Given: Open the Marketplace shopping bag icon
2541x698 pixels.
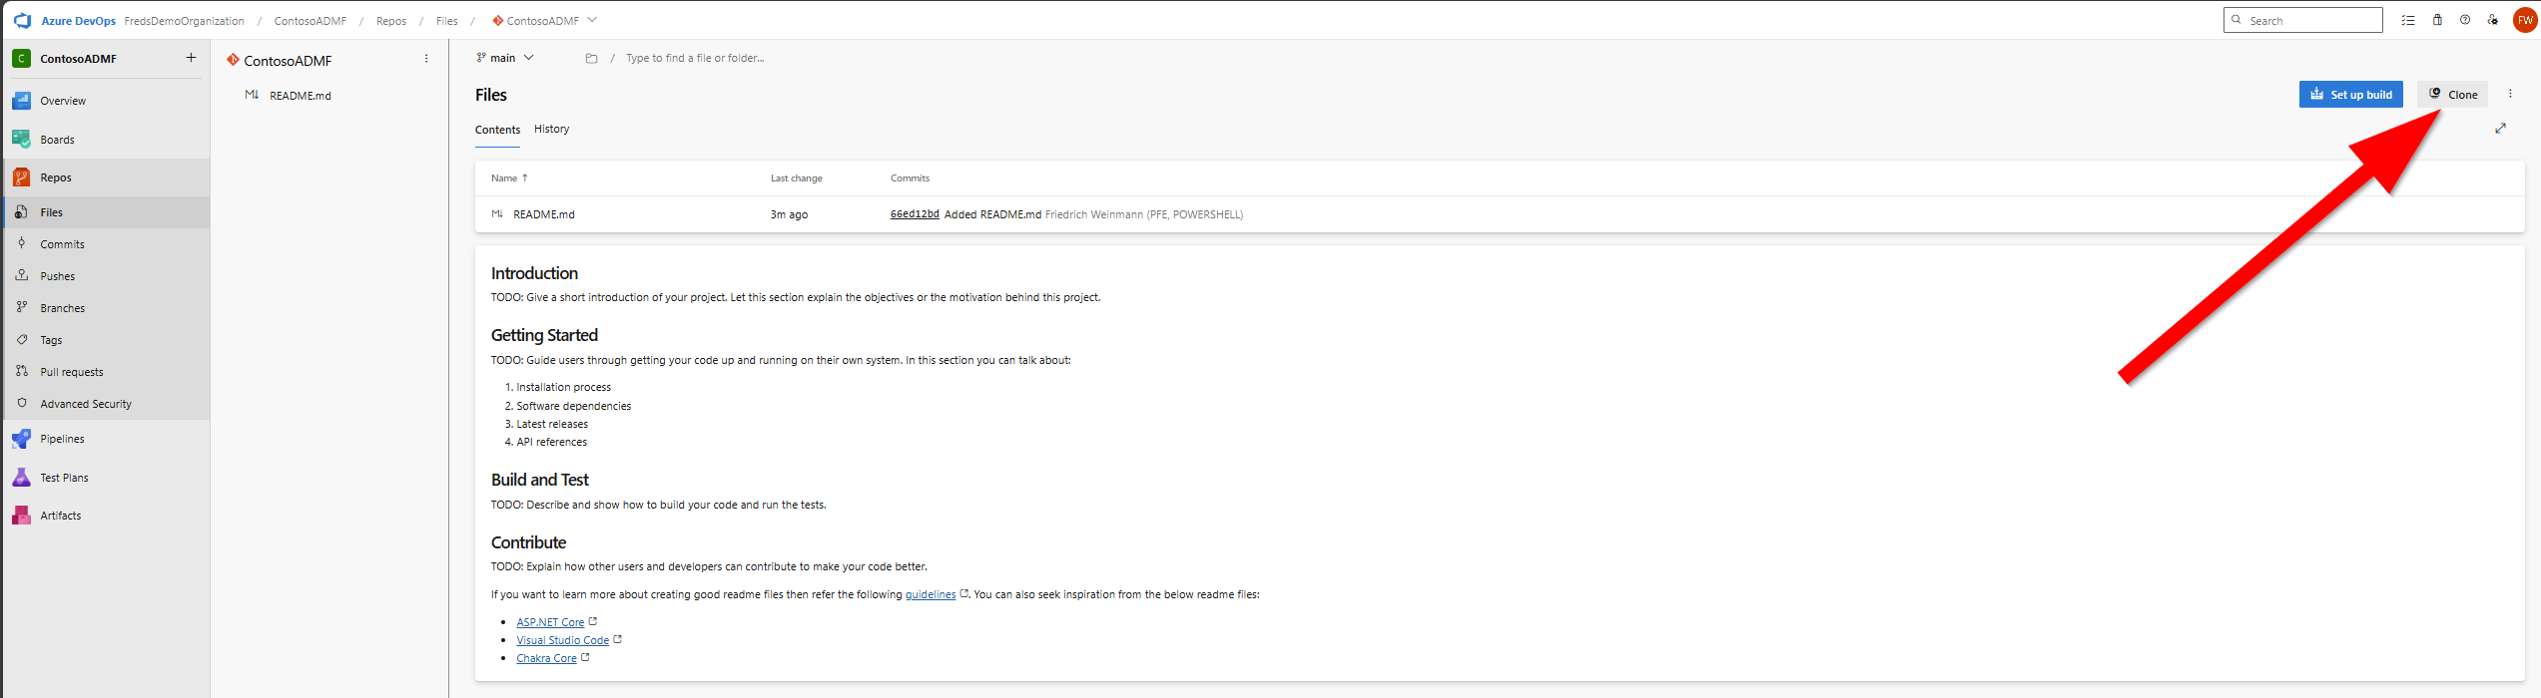Looking at the screenshot, I should coord(2437,20).
